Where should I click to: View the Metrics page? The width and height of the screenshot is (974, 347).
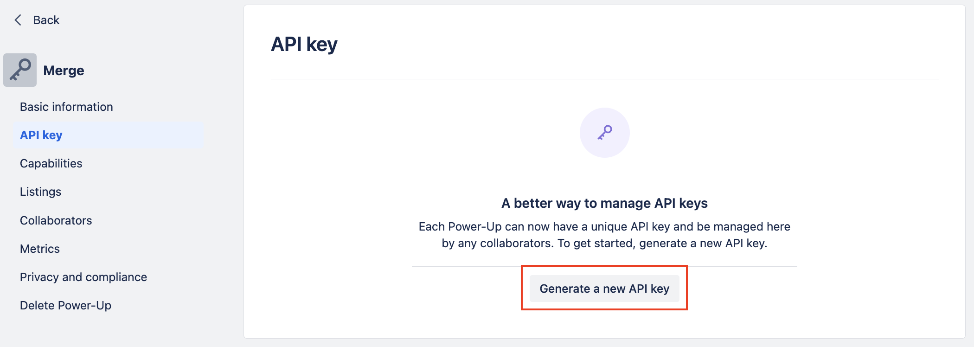pyautogui.click(x=40, y=249)
